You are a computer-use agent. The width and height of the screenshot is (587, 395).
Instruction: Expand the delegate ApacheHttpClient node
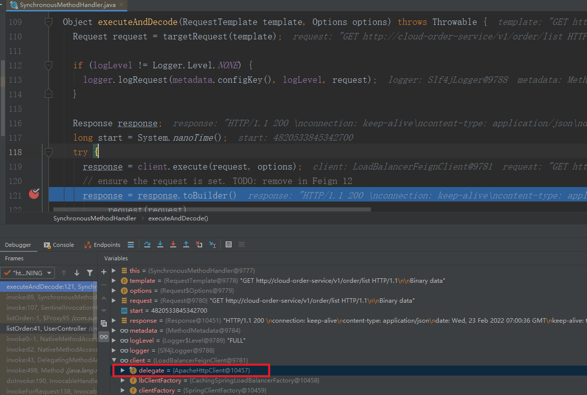123,370
